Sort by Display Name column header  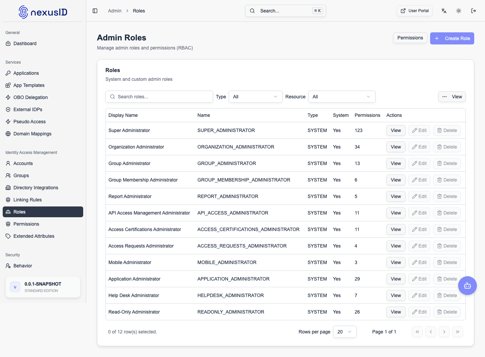click(x=123, y=115)
